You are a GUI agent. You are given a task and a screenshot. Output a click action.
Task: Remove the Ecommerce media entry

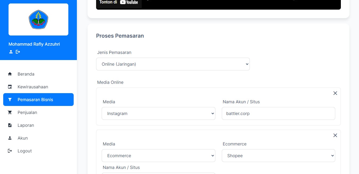[x=335, y=135]
